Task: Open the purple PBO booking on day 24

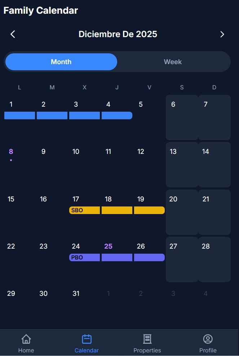Action: (x=84, y=258)
